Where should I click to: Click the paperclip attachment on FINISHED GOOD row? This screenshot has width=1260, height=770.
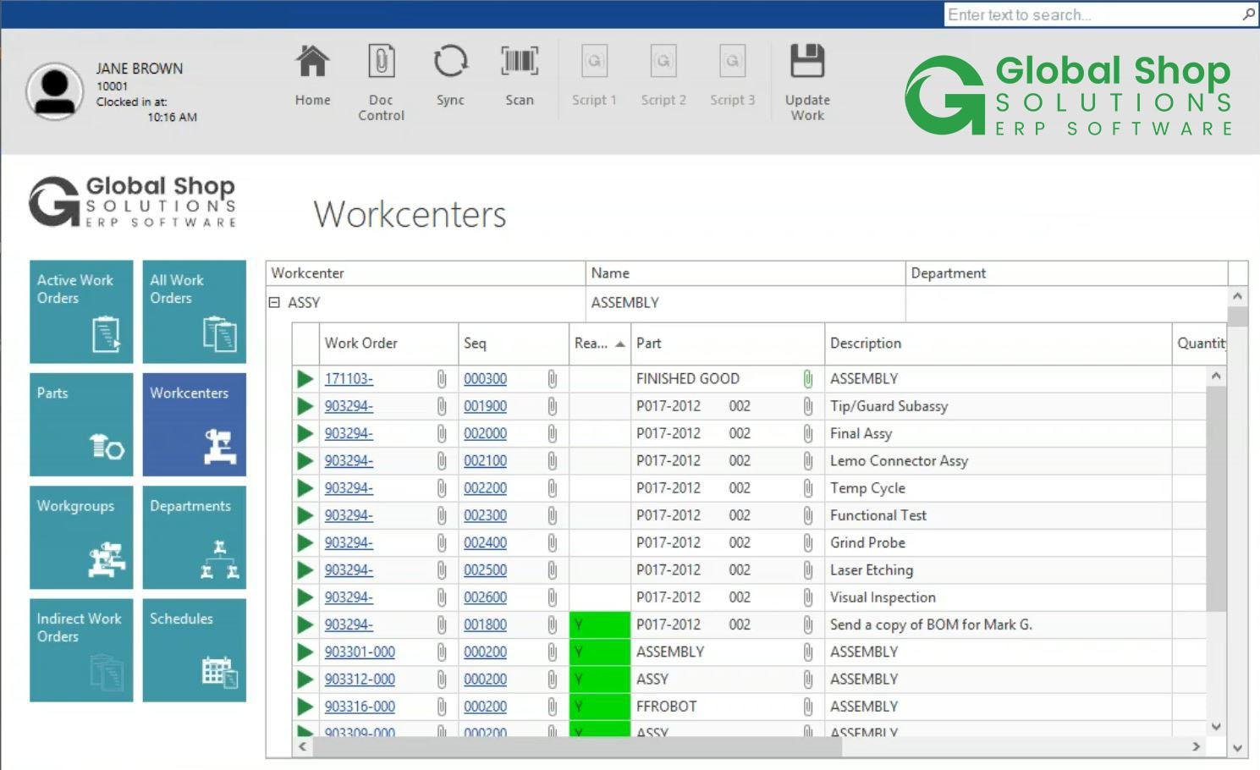pos(806,378)
